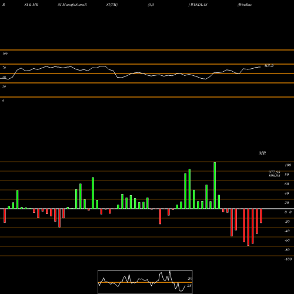The image size is (294, 294).
Task: Click the RSI axis label '100'
Action: coord(5,54)
